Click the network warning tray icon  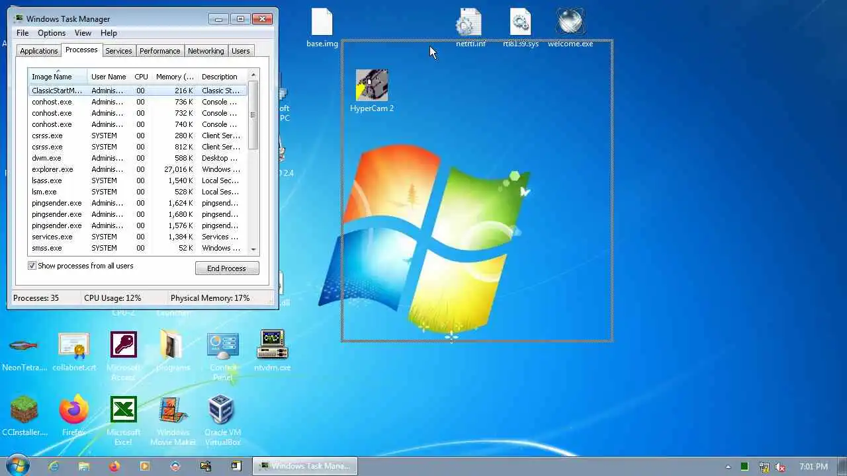[764, 467]
